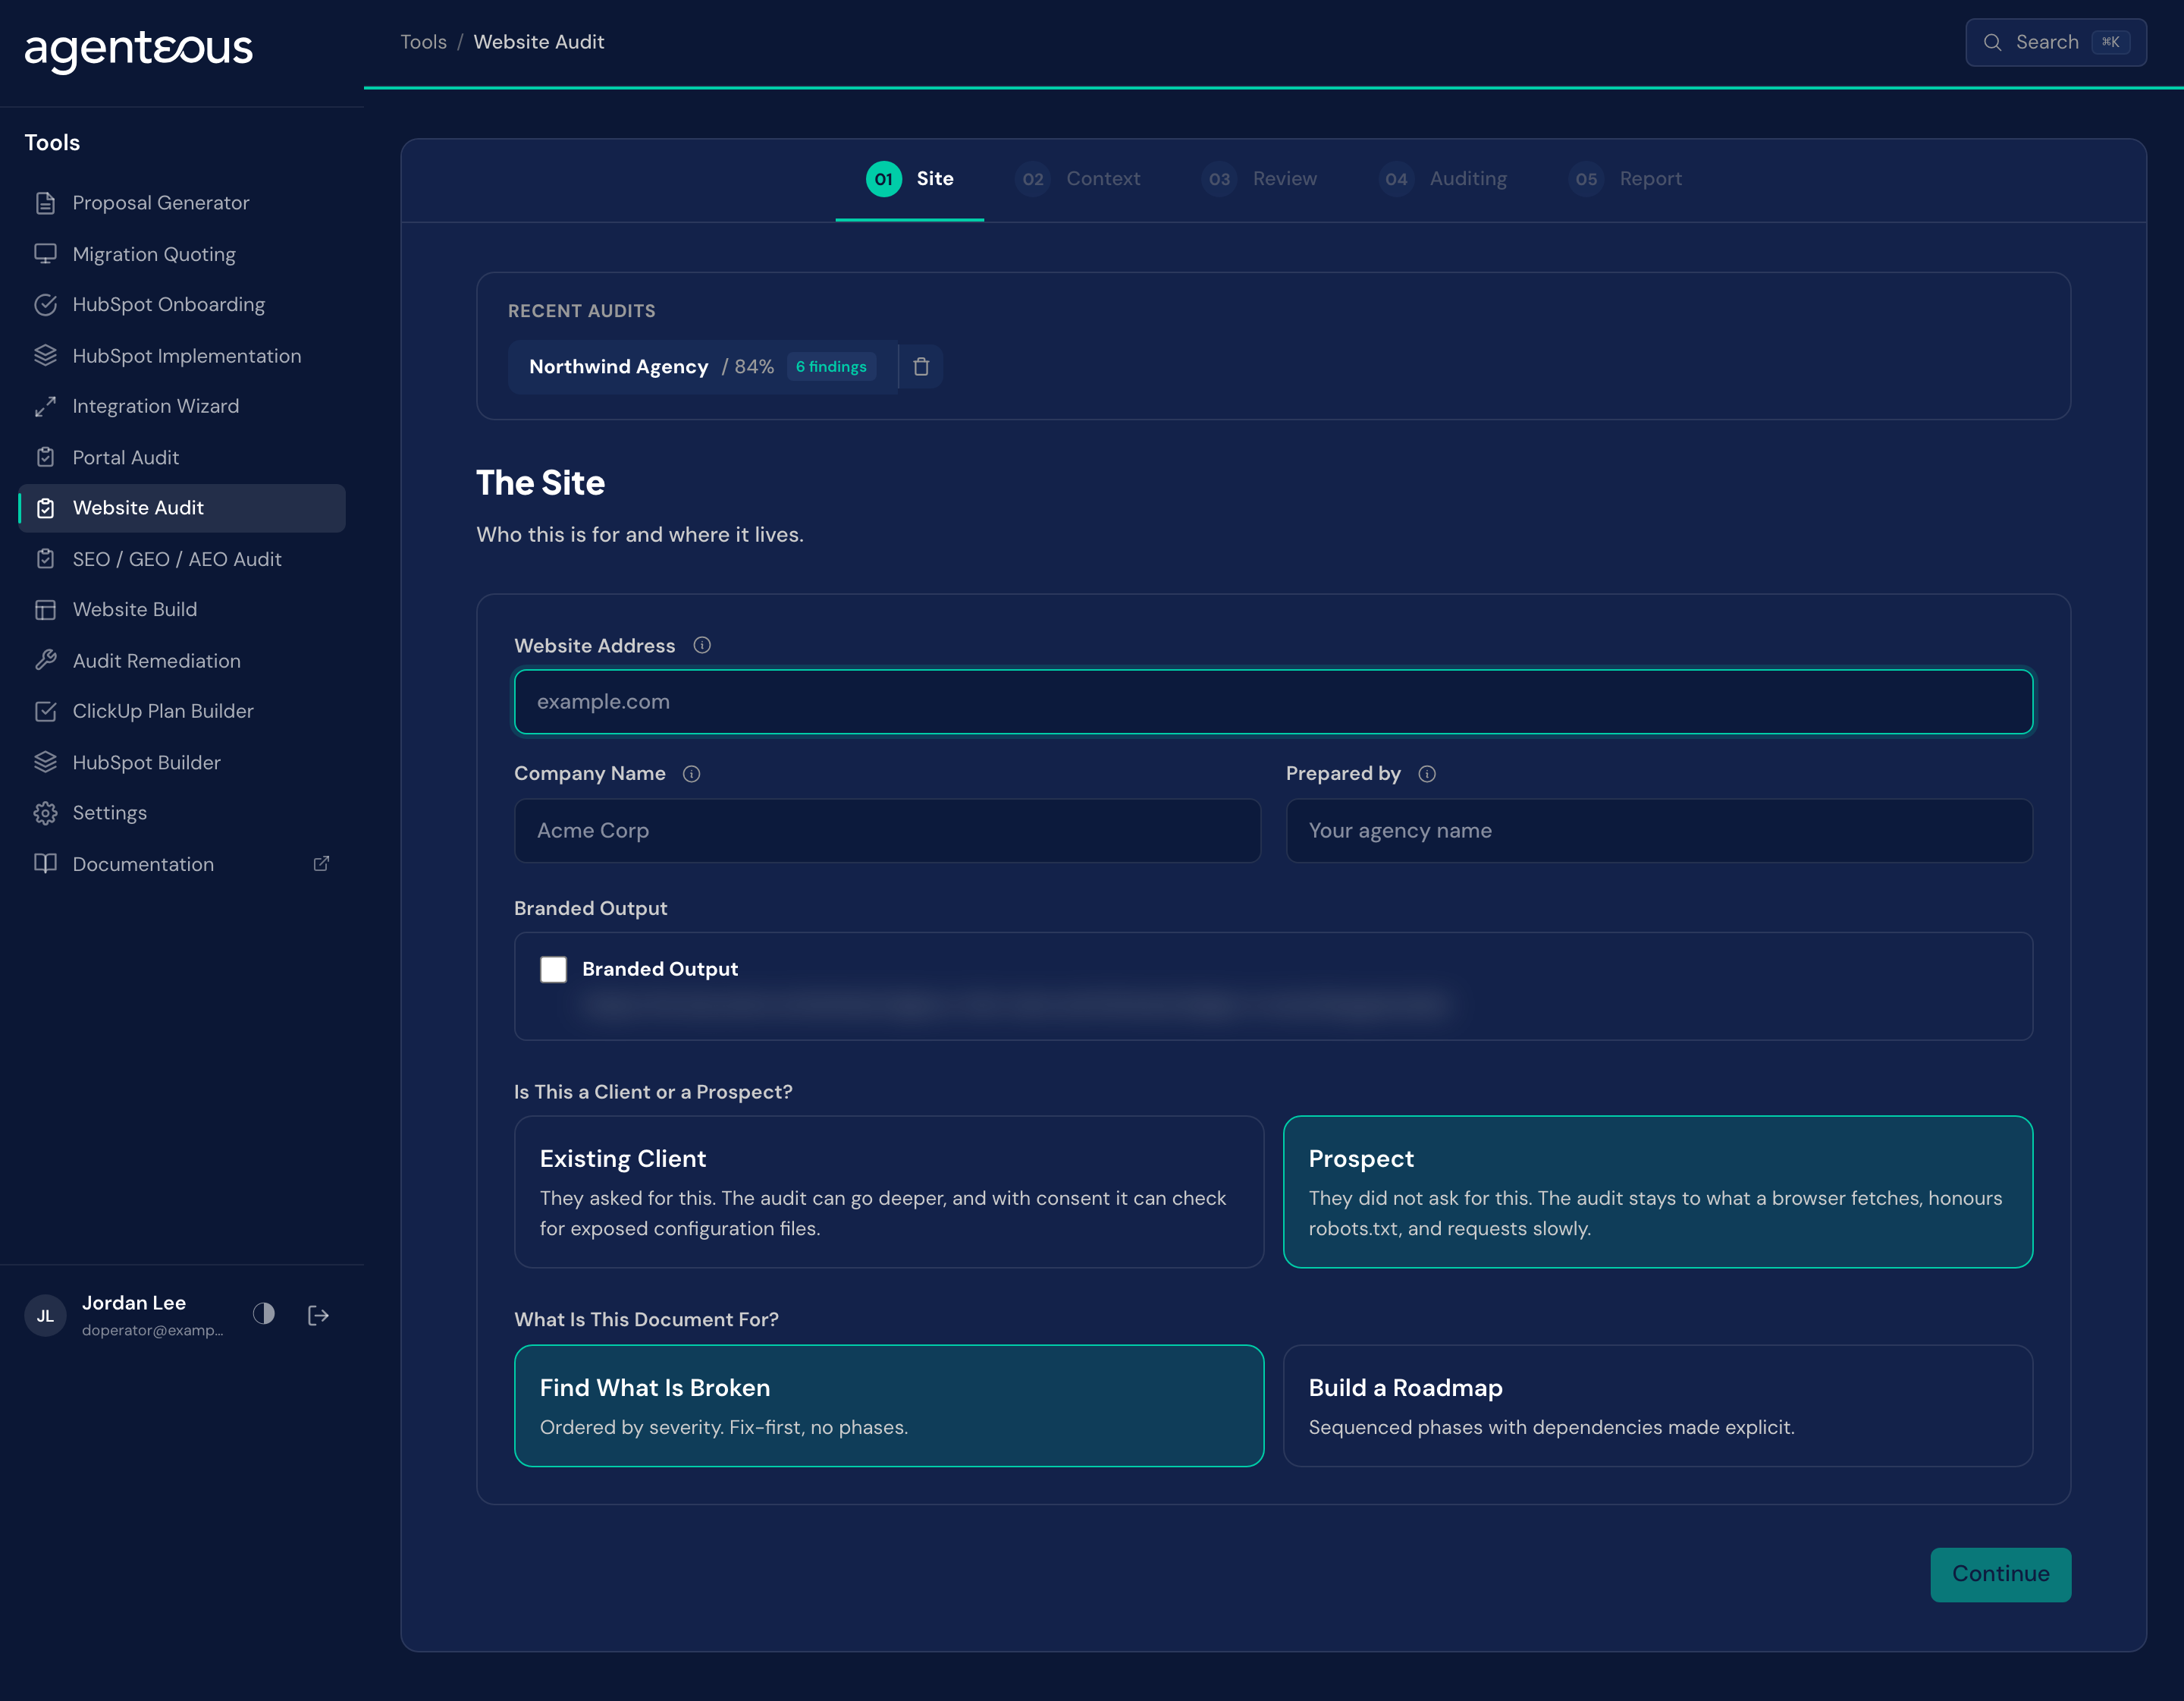Click the HubSpot Builder layers icon
This screenshot has height=1701, width=2184.
click(x=45, y=762)
